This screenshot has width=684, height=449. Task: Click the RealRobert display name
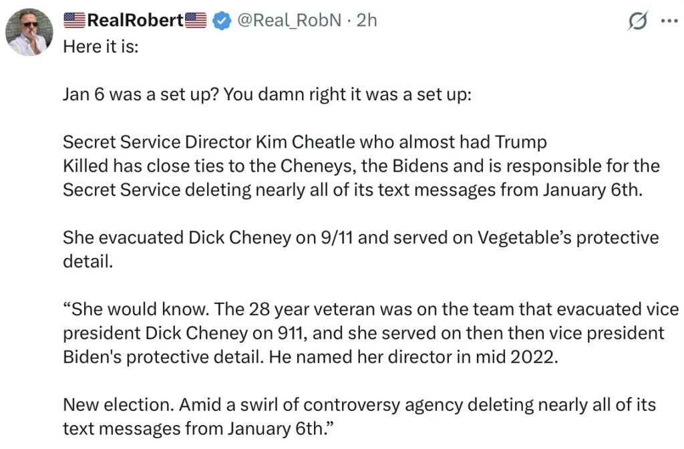136,21
